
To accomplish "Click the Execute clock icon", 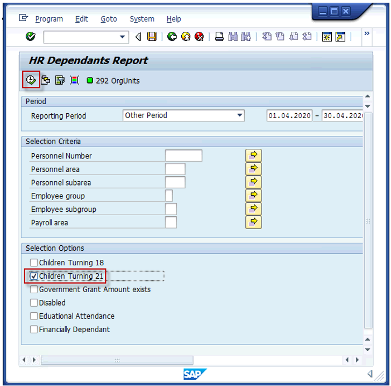I will pyautogui.click(x=31, y=80).
